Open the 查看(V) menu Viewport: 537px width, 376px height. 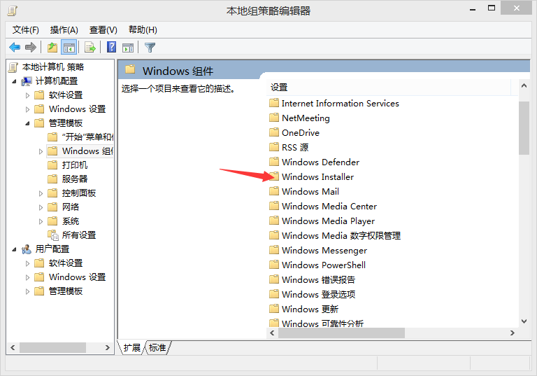[103, 30]
